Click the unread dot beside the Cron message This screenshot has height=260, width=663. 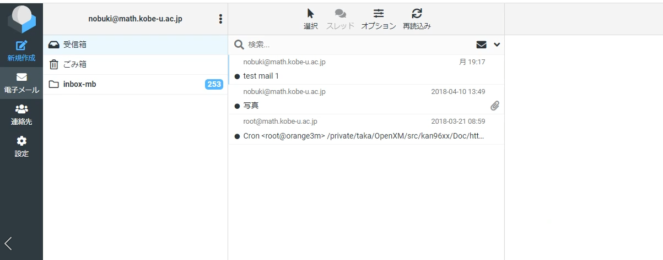237,136
